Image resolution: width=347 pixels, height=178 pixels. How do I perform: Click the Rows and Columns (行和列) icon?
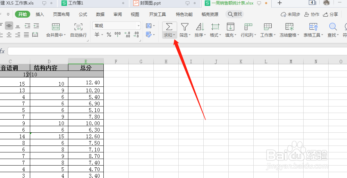[248, 27]
